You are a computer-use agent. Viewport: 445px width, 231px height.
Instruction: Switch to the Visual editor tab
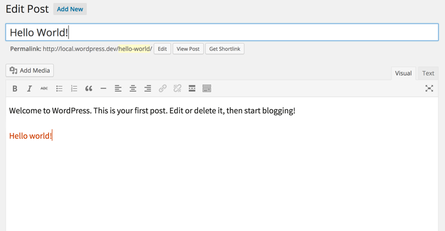click(403, 73)
